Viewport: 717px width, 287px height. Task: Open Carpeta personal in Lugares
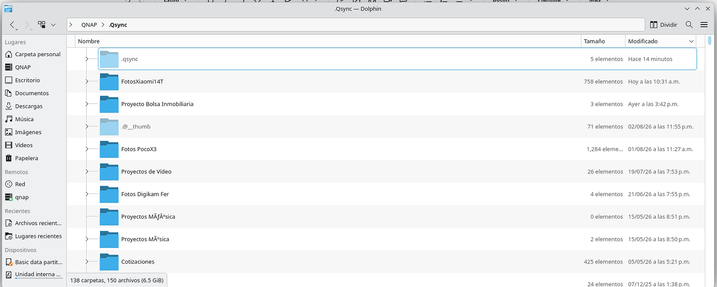[x=33, y=54]
